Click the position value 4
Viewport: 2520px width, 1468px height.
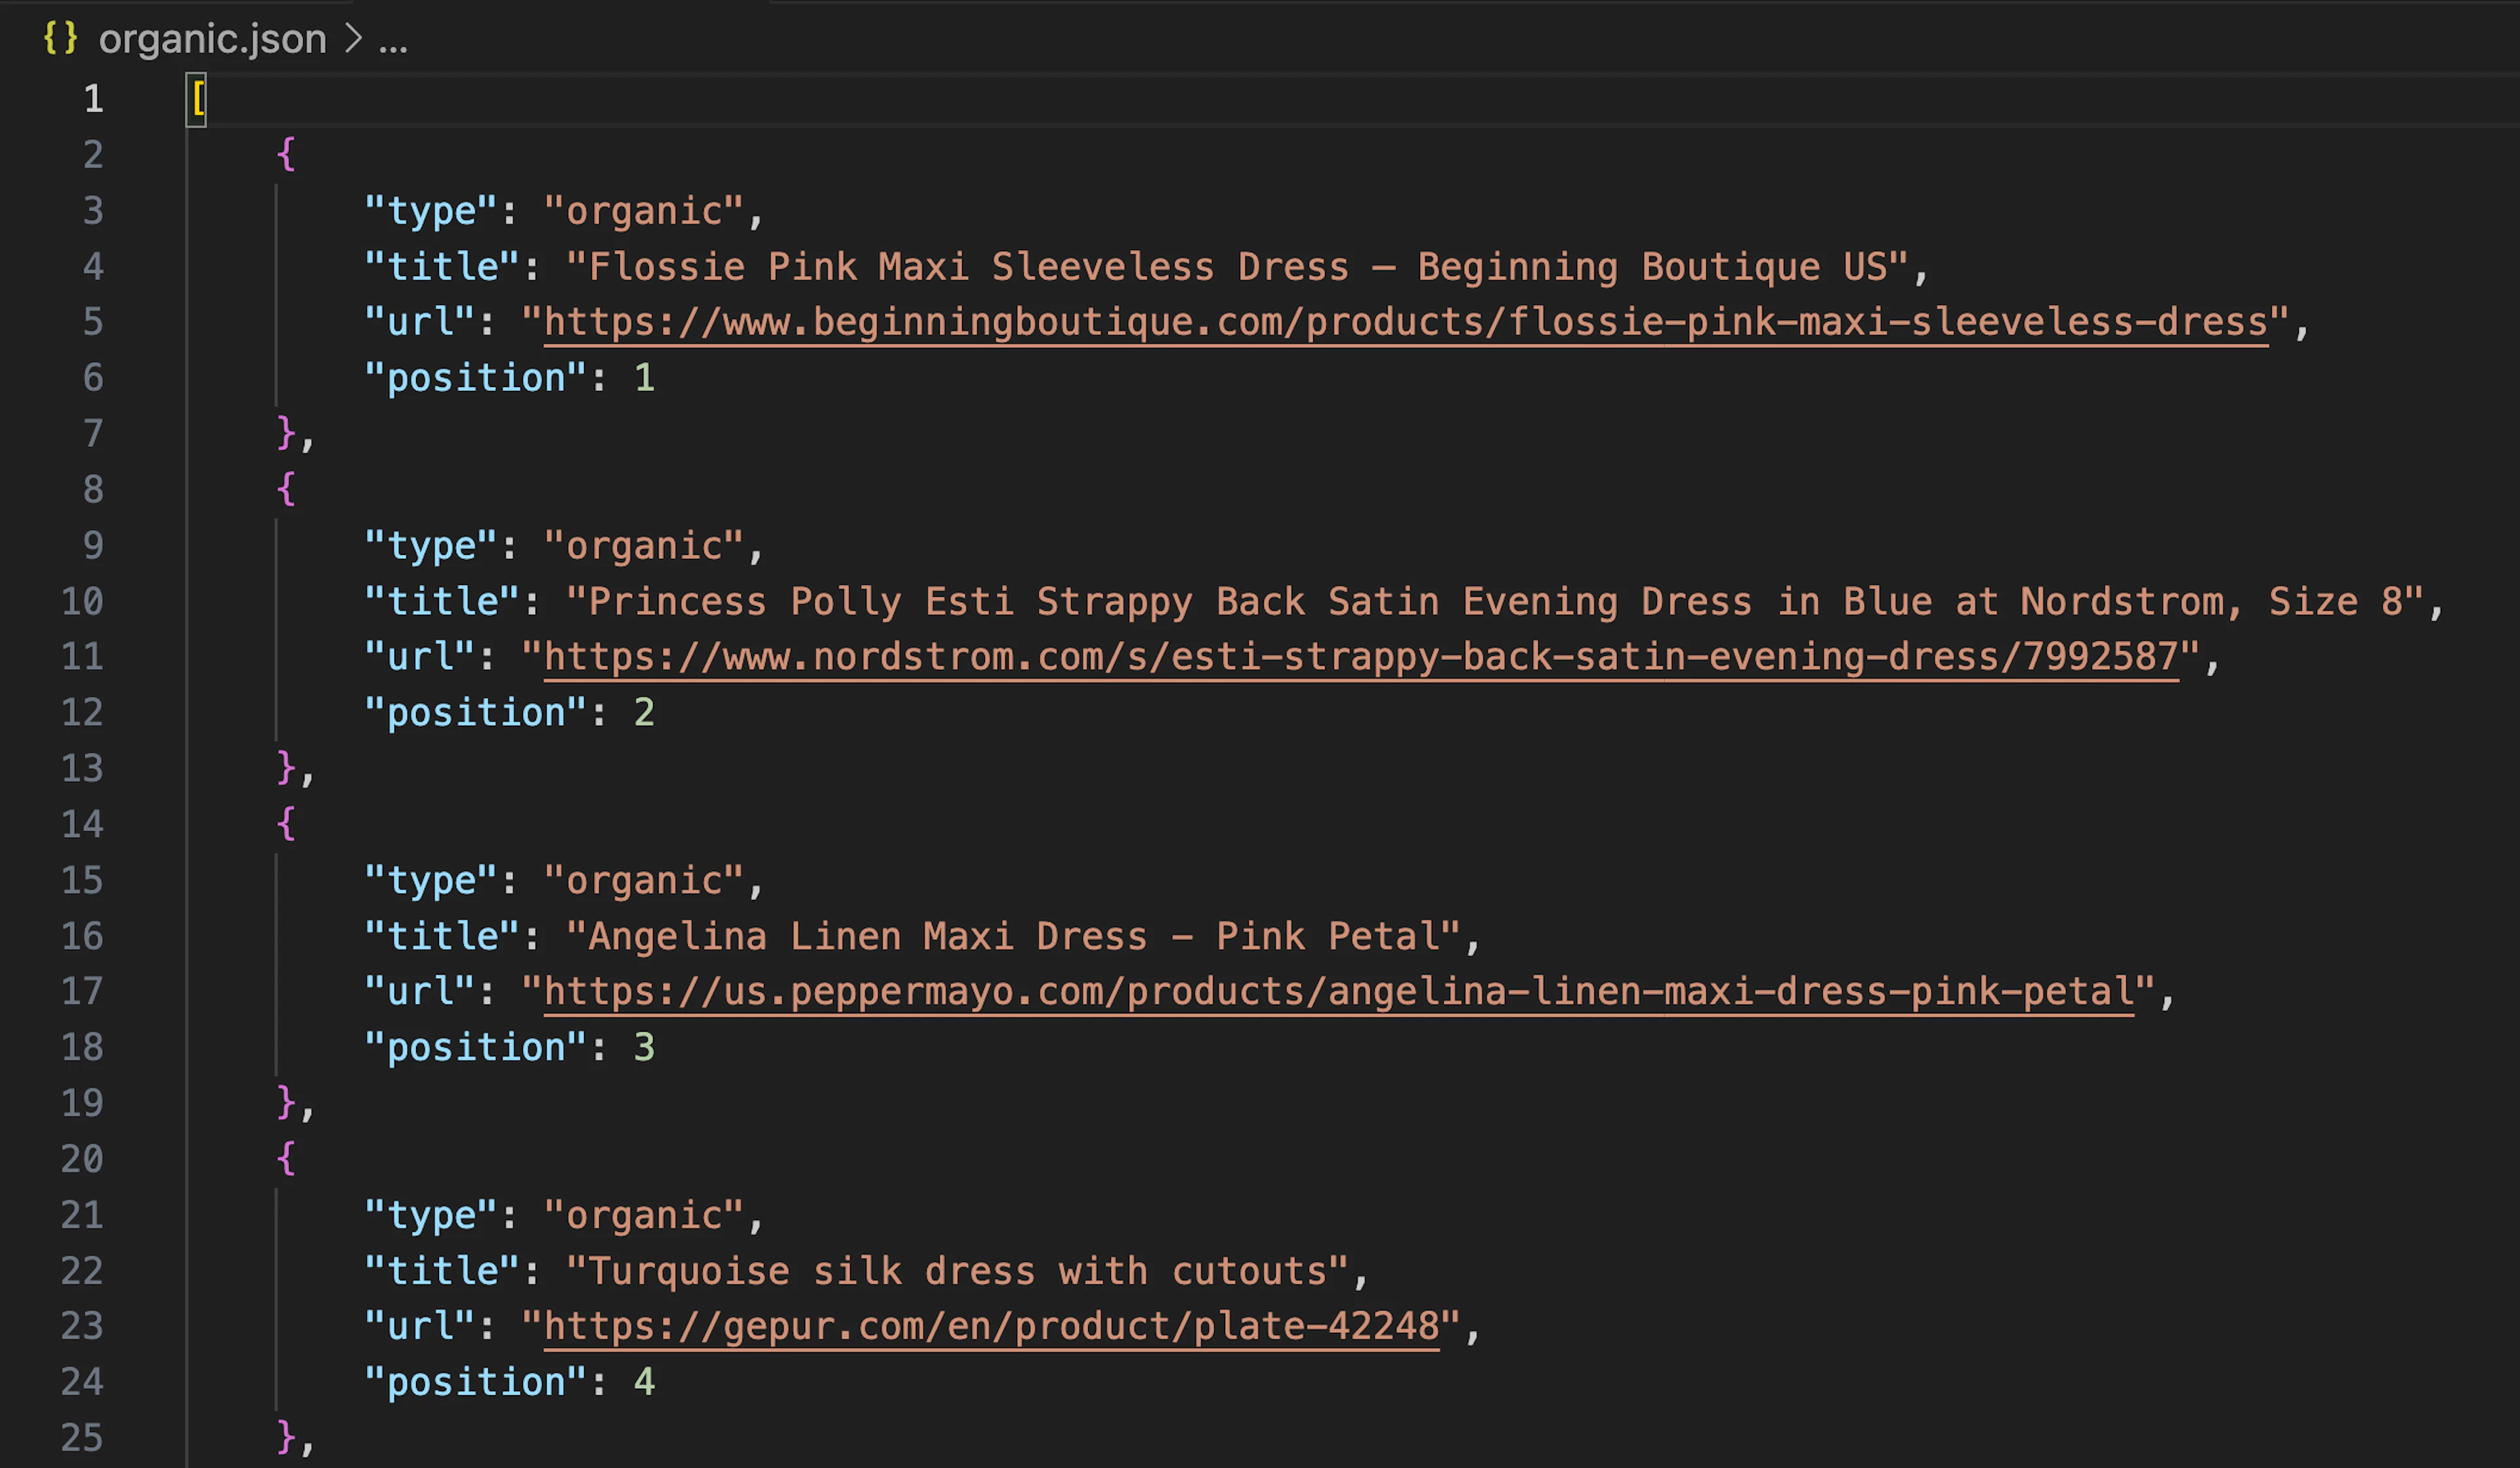pyautogui.click(x=644, y=1382)
